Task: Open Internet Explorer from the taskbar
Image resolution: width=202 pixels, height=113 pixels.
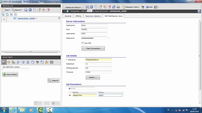Action: point(13,110)
